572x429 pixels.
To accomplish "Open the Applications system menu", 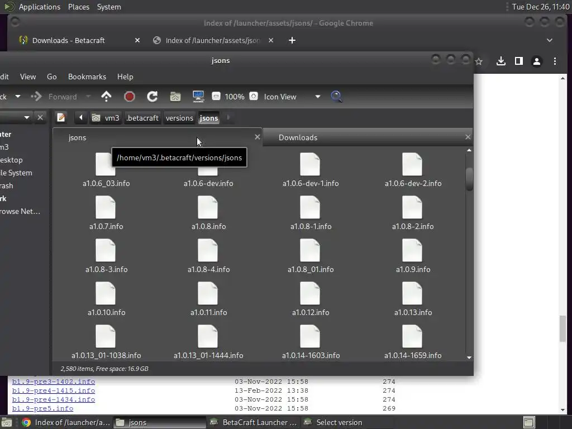I will point(40,7).
